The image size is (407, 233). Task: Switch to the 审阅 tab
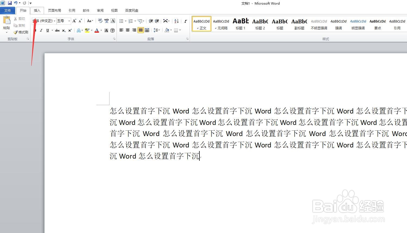coord(100,11)
